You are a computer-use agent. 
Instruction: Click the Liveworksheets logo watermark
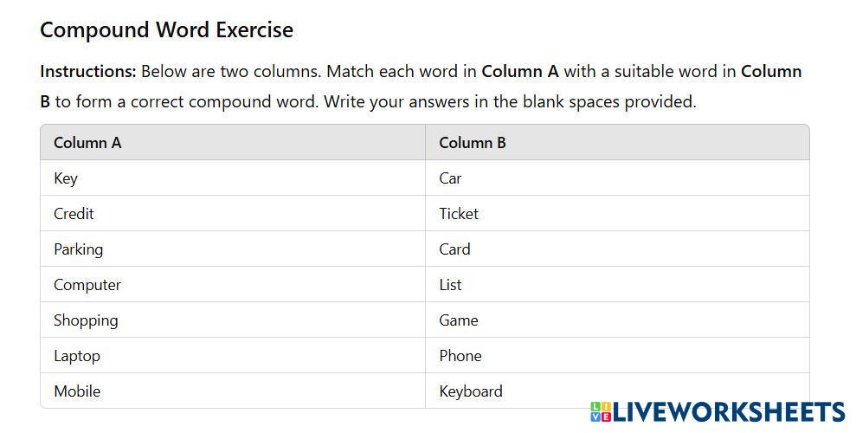click(x=718, y=411)
